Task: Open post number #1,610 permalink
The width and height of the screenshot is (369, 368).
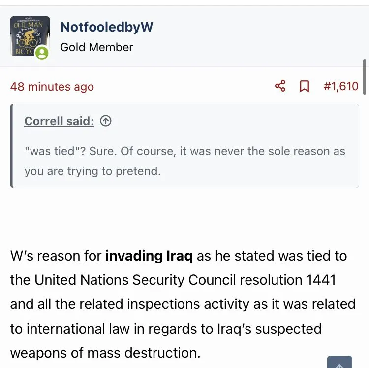Action: click(x=341, y=86)
